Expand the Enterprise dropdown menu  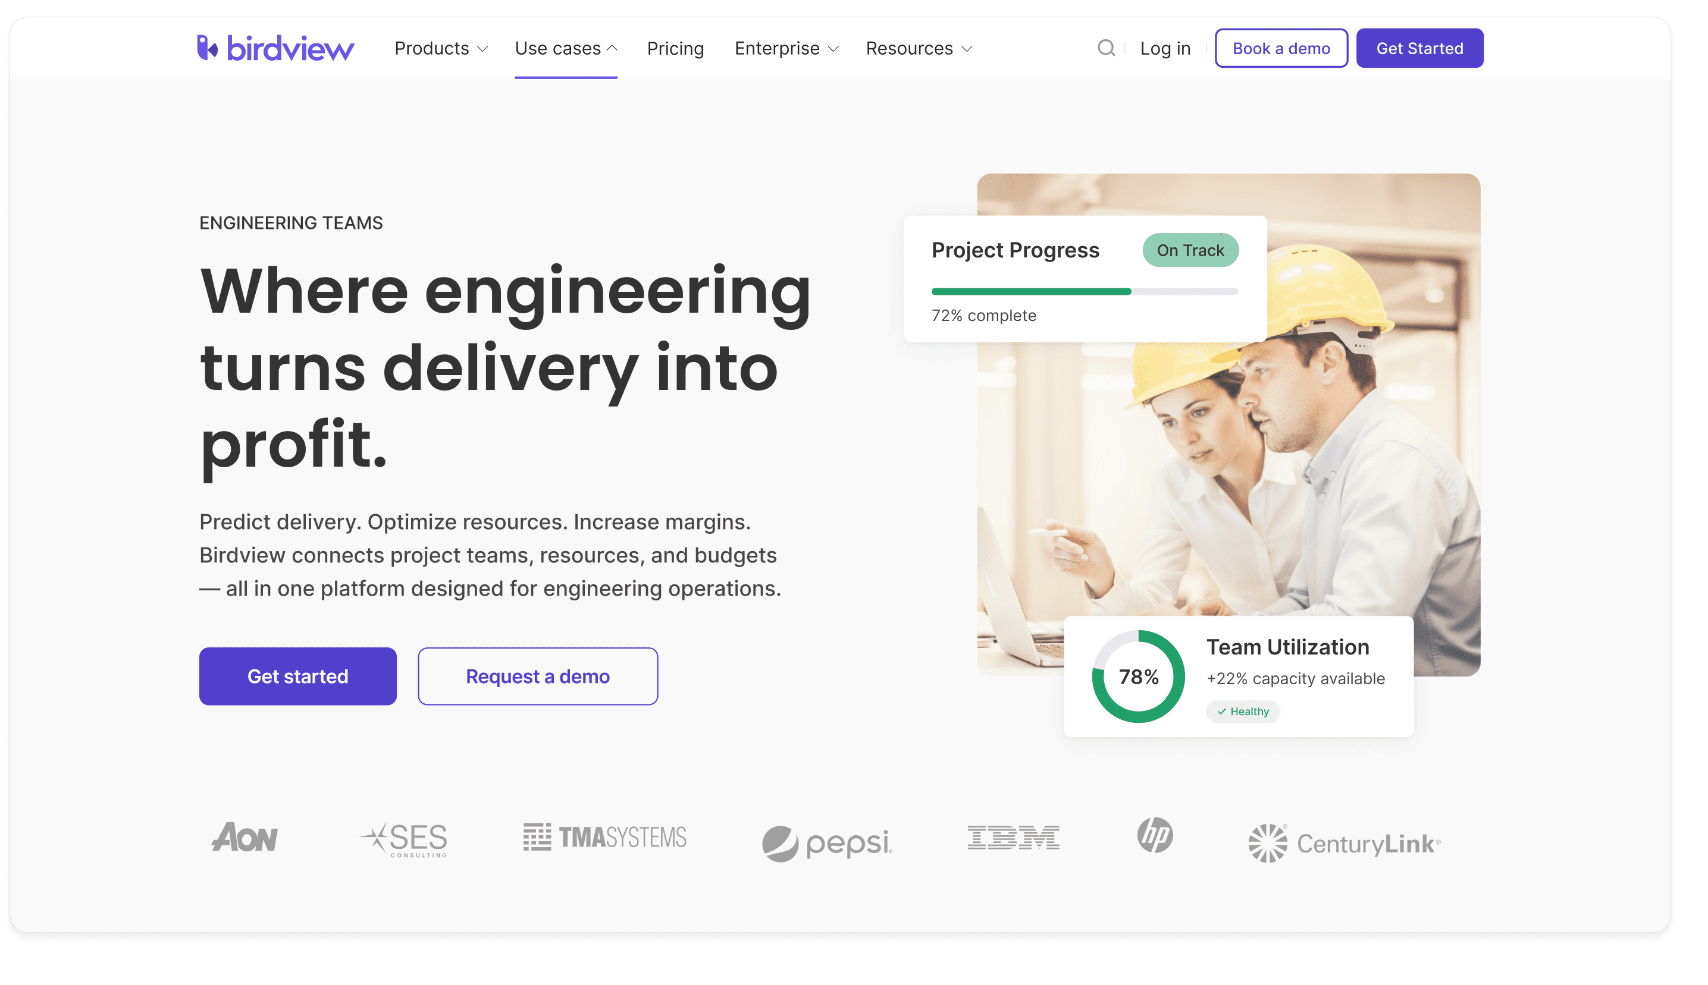(786, 48)
